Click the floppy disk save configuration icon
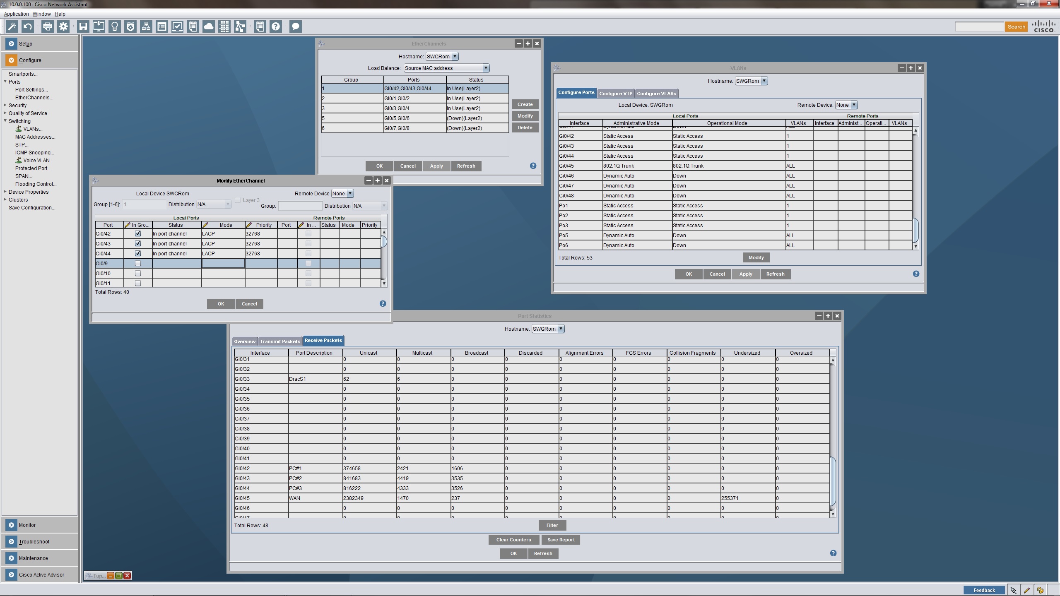The width and height of the screenshot is (1060, 596). [x=83, y=27]
